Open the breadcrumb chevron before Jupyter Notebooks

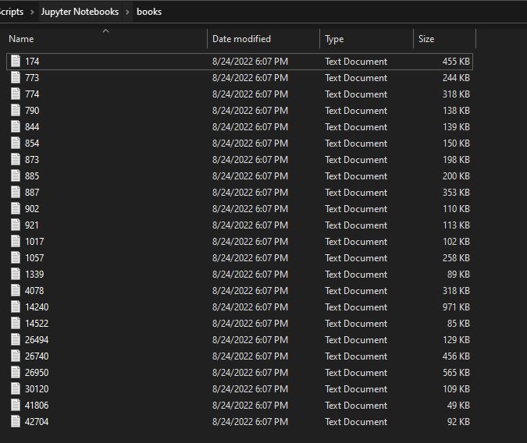pos(33,12)
